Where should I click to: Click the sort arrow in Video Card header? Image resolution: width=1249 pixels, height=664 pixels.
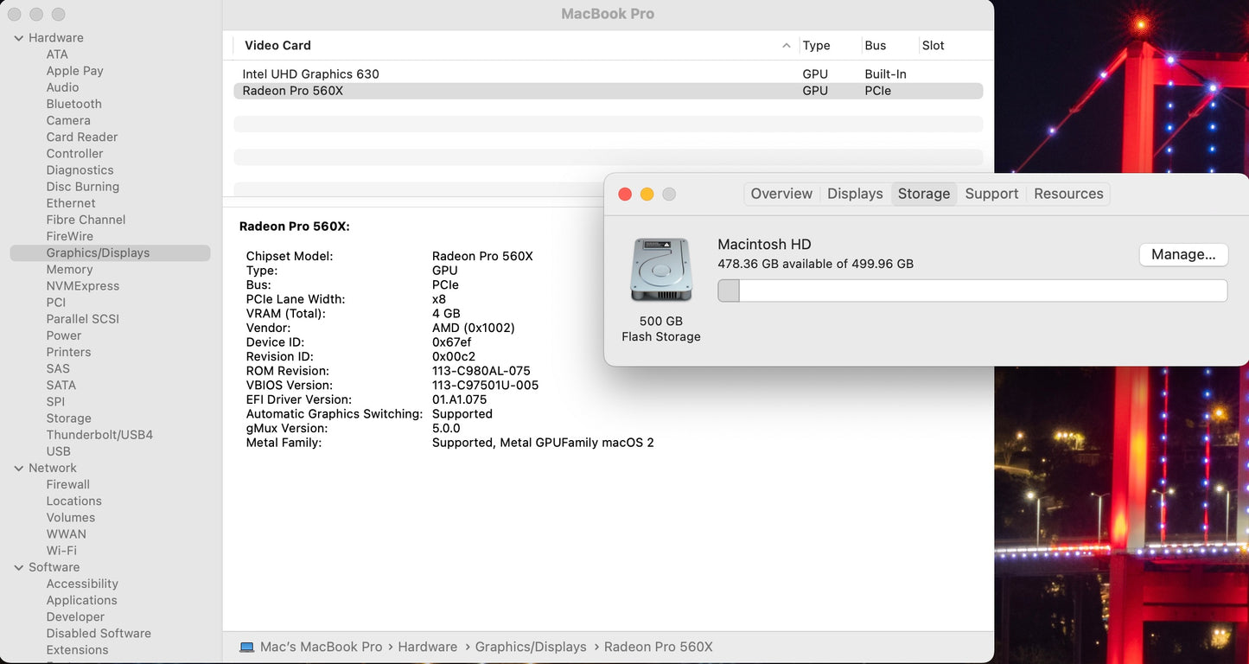tap(786, 46)
